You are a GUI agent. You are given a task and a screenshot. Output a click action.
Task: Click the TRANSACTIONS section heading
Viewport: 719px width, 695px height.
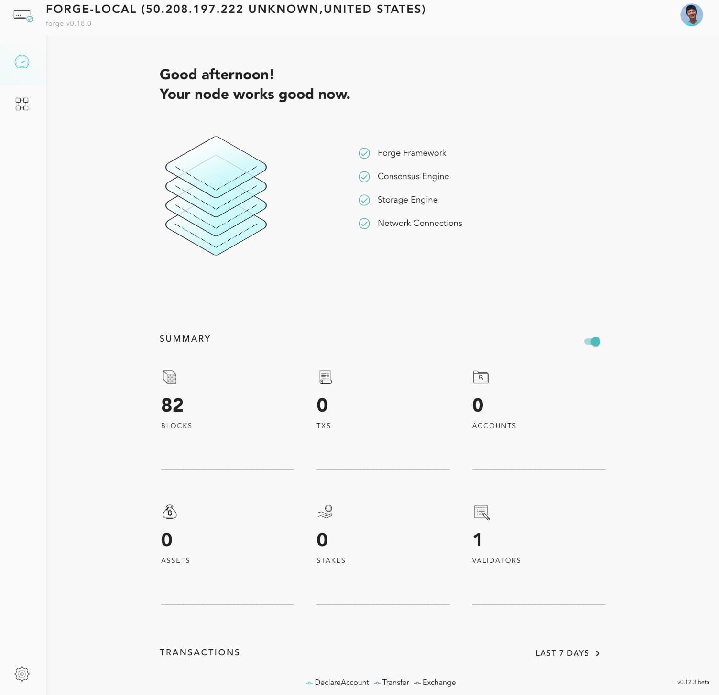200,652
